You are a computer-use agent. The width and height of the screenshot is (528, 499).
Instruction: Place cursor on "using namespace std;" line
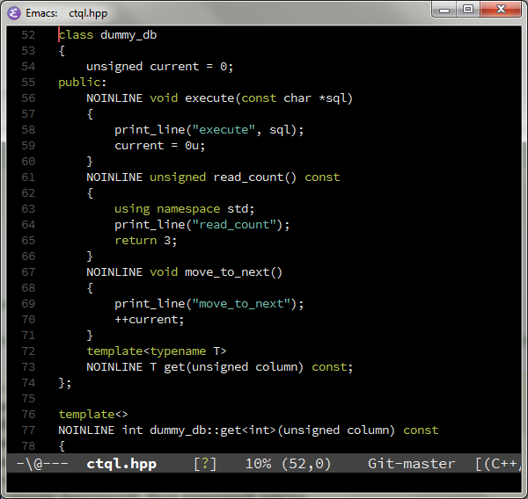pyautogui.click(x=184, y=209)
